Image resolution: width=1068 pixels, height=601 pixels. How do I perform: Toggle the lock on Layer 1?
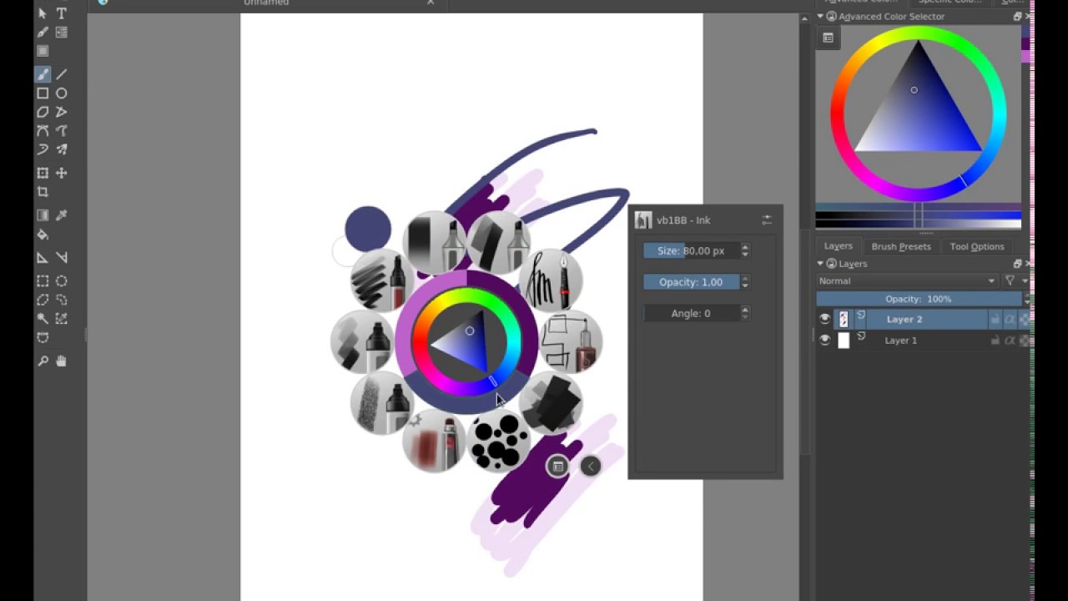pos(995,341)
